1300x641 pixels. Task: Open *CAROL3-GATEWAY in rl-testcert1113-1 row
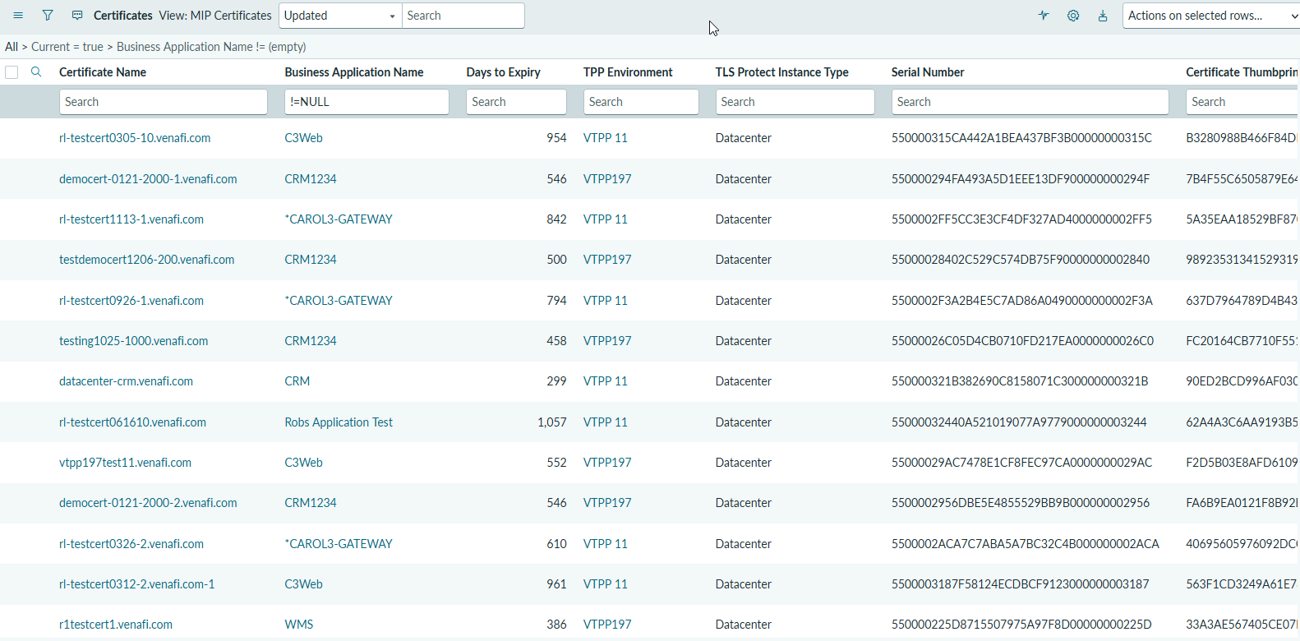coord(339,219)
